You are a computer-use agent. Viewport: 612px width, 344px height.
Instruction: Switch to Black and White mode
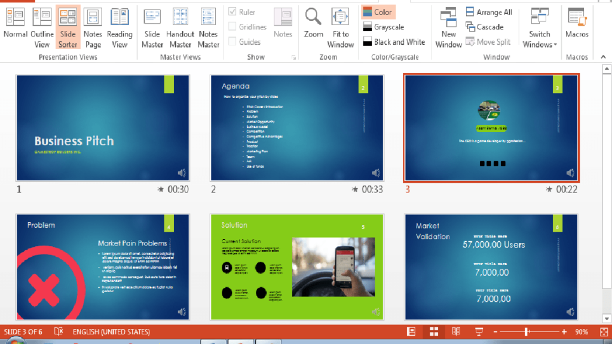click(x=394, y=42)
